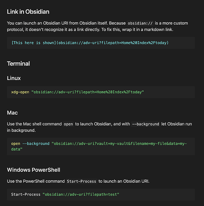Click the xdg-open command word
Viewport: 204px width, 206px height.
pos(20,92)
